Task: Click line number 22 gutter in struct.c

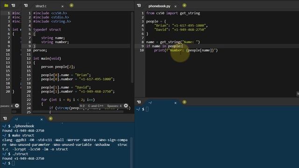Action: [28, 99]
